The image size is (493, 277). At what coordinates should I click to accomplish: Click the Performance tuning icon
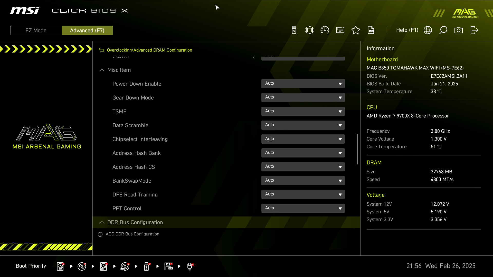(x=325, y=30)
